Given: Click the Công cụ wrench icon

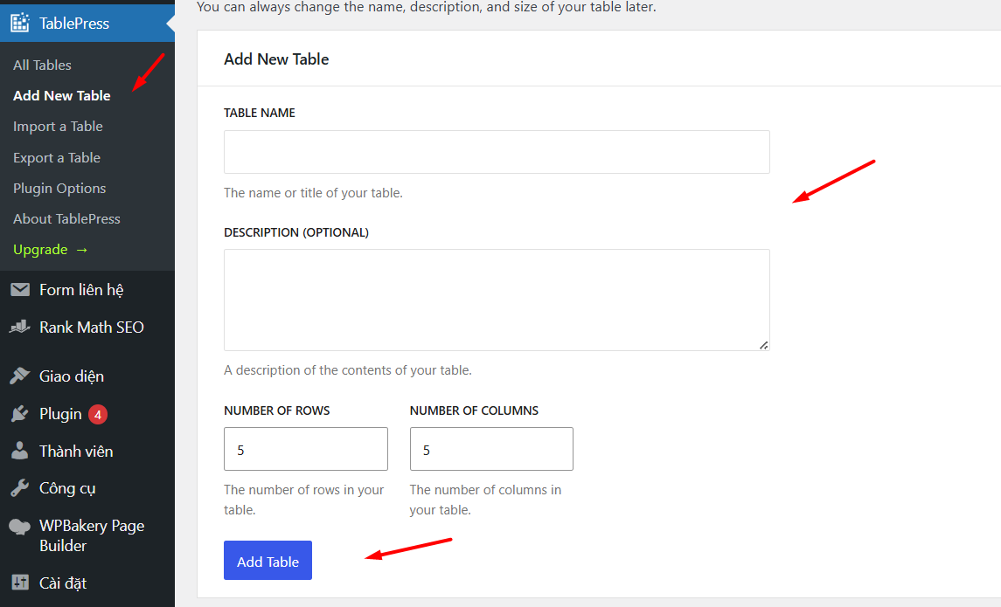Looking at the screenshot, I should pos(20,488).
